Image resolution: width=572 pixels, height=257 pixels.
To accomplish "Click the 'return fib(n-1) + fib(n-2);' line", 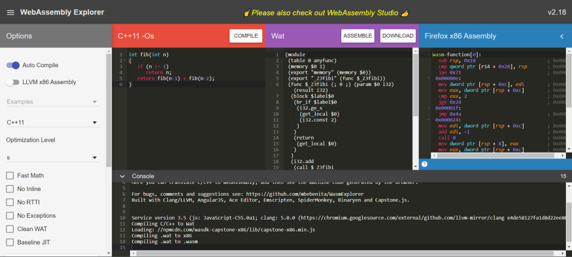I will coord(176,78).
